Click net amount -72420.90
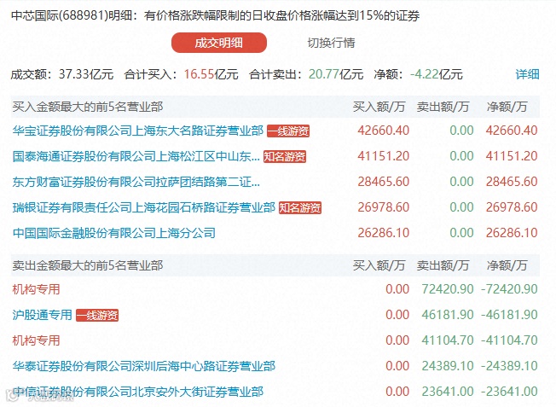 [510, 289]
